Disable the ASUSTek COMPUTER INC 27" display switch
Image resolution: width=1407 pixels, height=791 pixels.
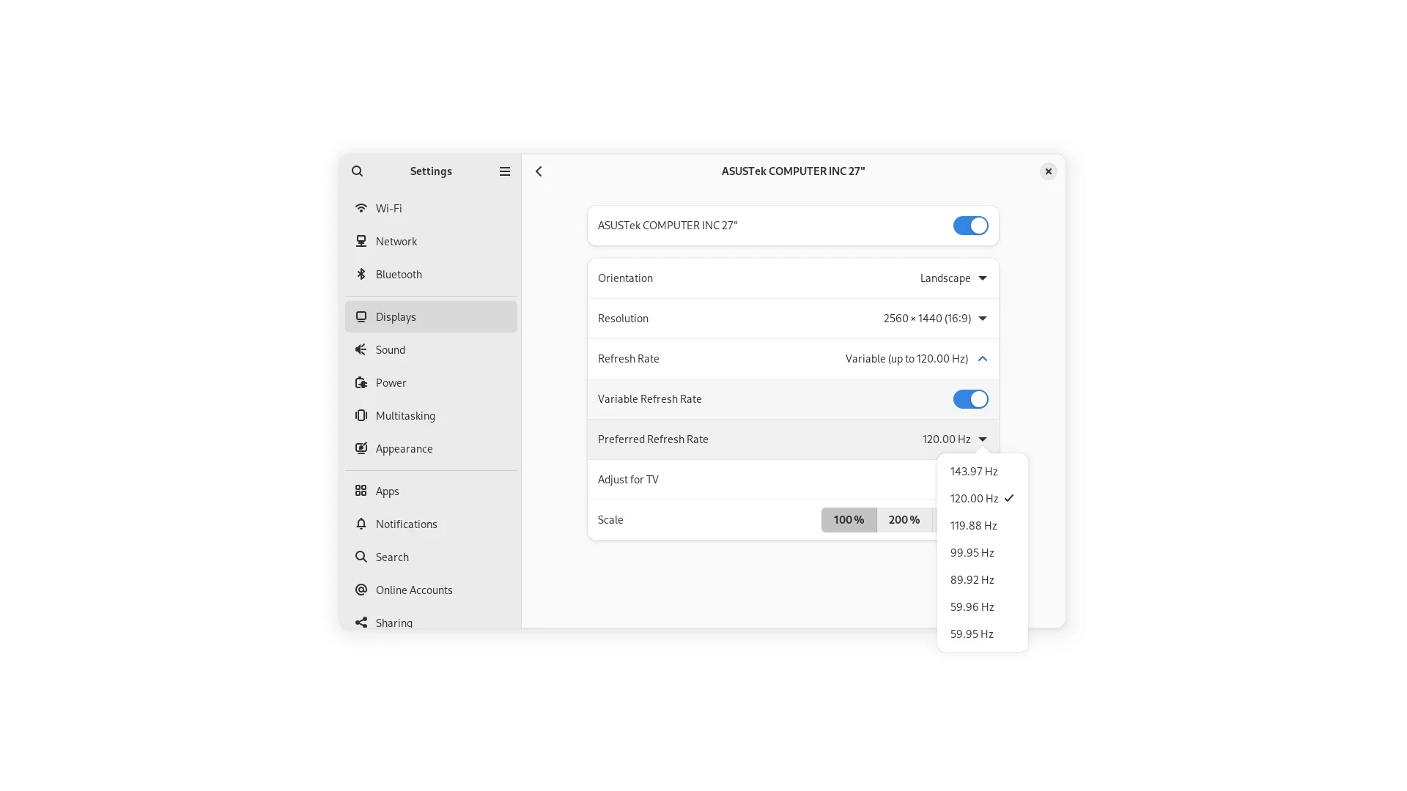[x=970, y=226]
